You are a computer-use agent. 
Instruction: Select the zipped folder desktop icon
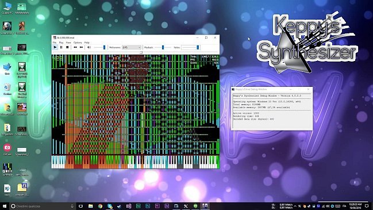[x=22, y=189]
